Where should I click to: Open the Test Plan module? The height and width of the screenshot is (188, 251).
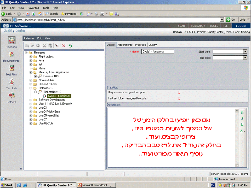point(11,70)
